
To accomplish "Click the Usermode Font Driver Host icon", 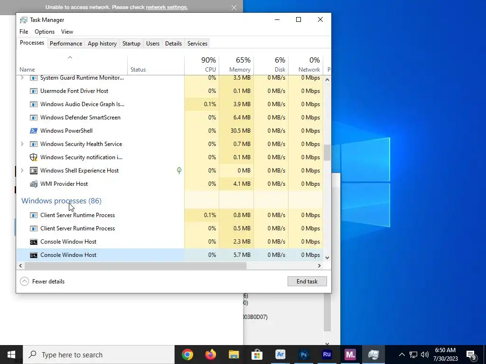I will (34, 91).
